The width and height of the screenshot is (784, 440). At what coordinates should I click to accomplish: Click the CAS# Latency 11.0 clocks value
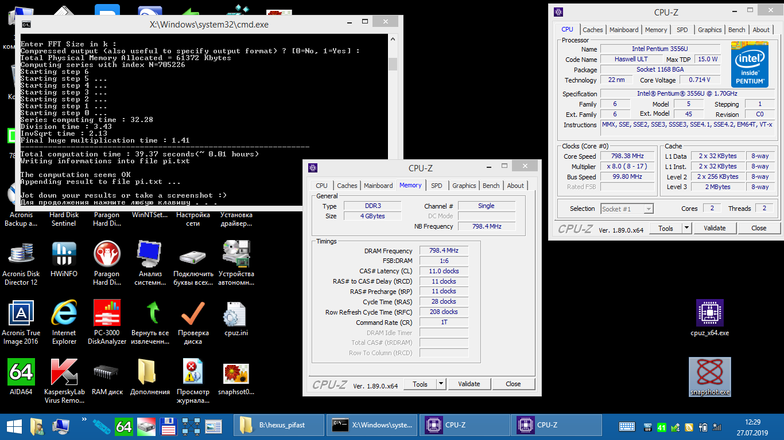point(444,272)
